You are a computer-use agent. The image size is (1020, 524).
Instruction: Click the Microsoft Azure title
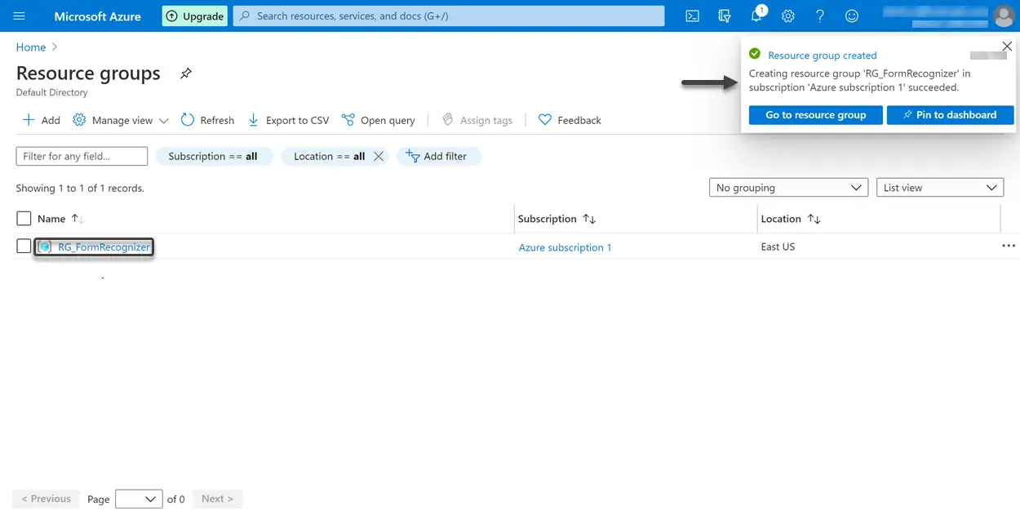[x=97, y=16]
